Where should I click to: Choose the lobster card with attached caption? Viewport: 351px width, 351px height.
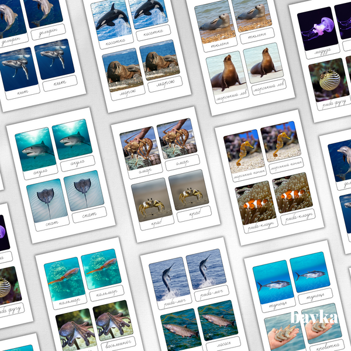click(x=141, y=153)
